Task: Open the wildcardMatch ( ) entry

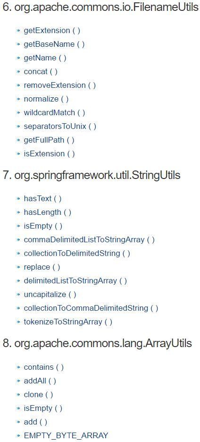Action: [x=54, y=113]
